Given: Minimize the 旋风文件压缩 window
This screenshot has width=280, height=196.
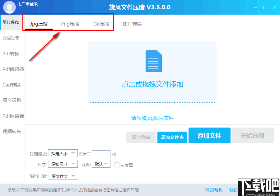Looking at the screenshot, I should pyautogui.click(x=255, y=7).
